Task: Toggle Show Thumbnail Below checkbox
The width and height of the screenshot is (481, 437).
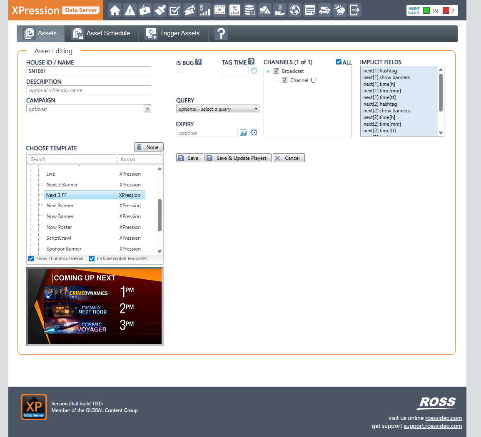Action: pos(31,258)
